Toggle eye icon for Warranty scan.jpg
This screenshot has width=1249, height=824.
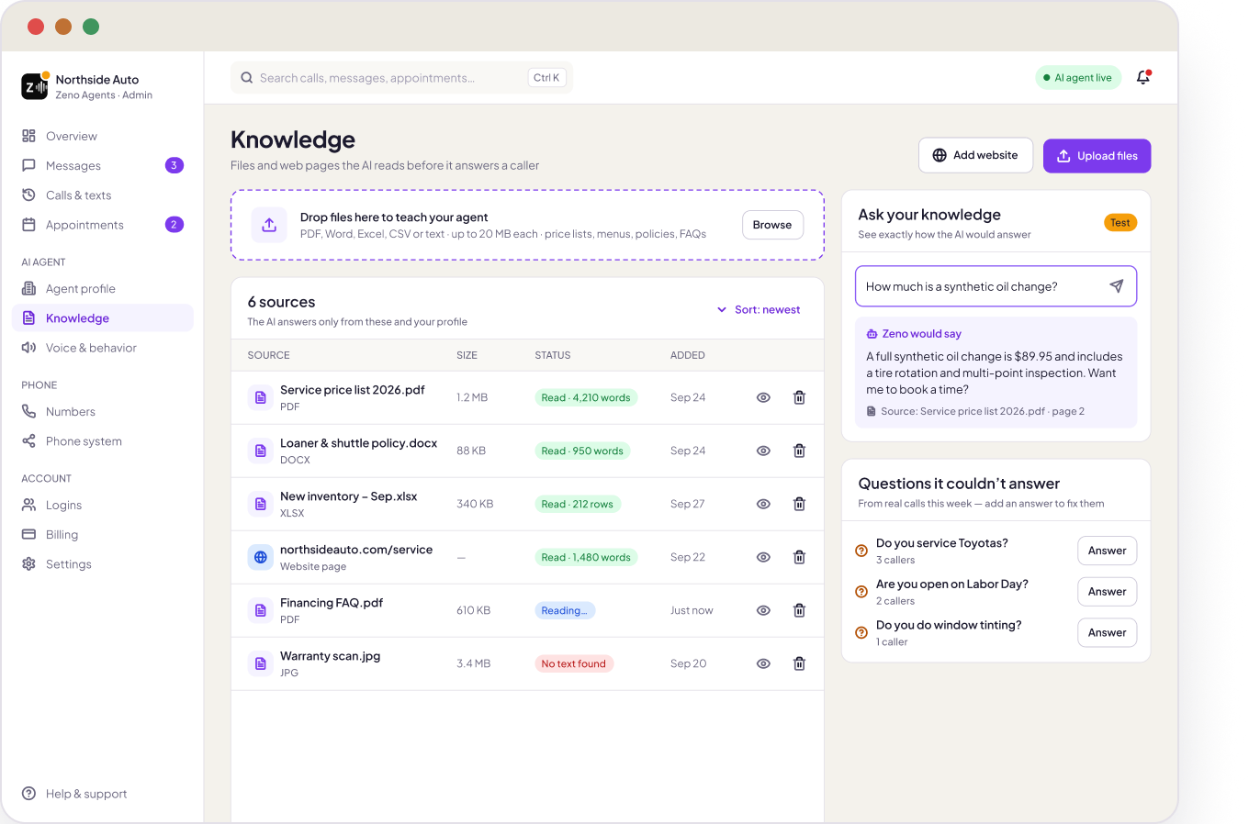coord(763,663)
